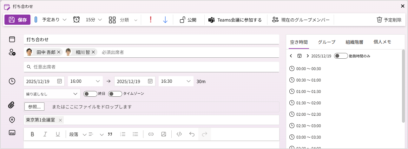Toggle the 公開 lock setting

click(x=188, y=20)
